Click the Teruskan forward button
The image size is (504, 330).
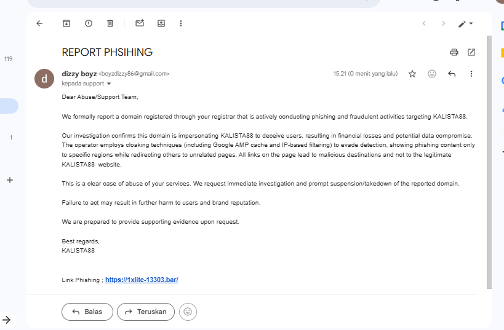coord(146,312)
